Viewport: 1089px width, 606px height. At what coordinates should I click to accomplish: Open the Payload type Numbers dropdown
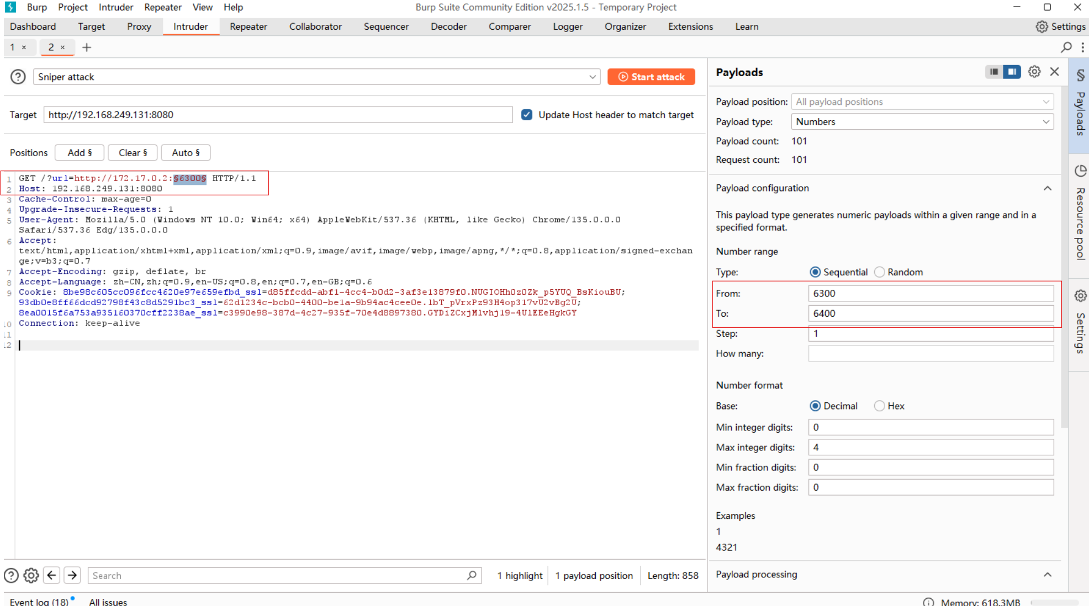click(x=922, y=121)
